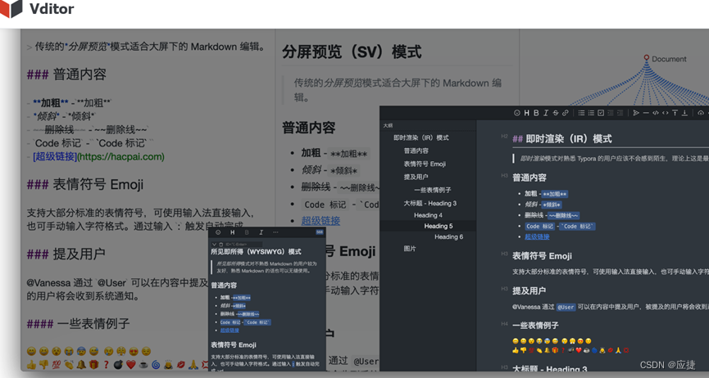Click Vditor title text
The width and height of the screenshot is (709, 378).
tap(52, 8)
